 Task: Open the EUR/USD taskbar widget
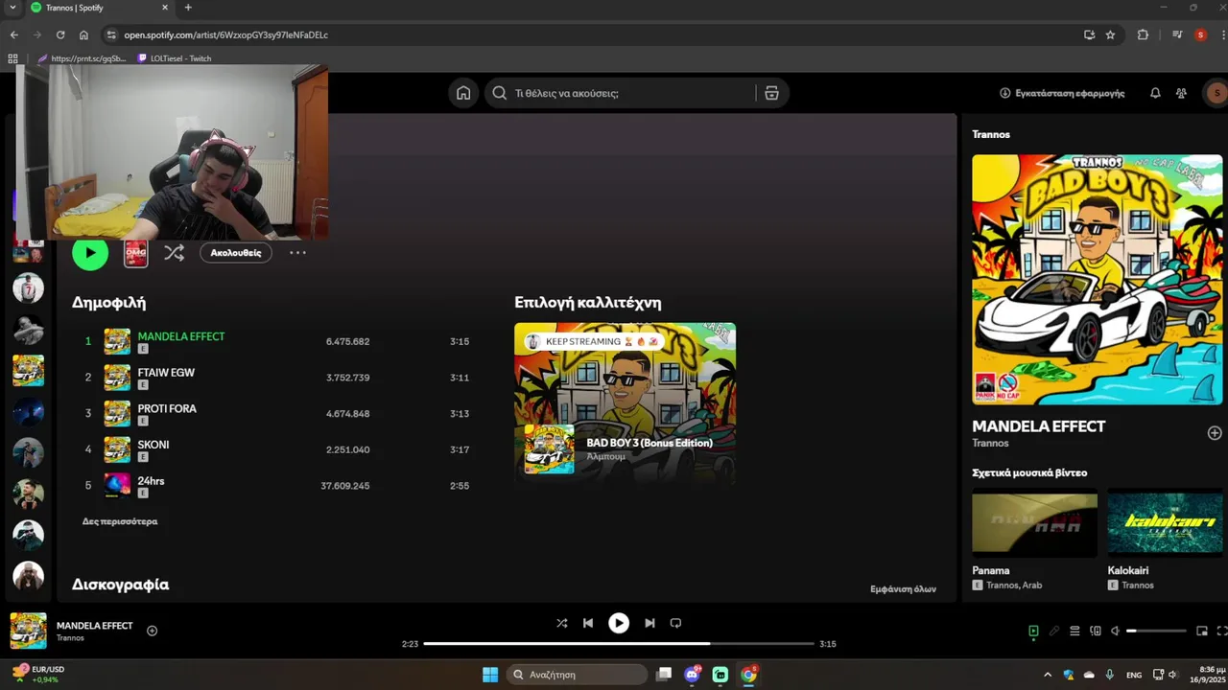point(38,675)
